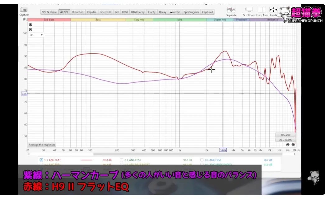Click Average the responses button
This screenshot has width=325, height=199.
coord(42,145)
